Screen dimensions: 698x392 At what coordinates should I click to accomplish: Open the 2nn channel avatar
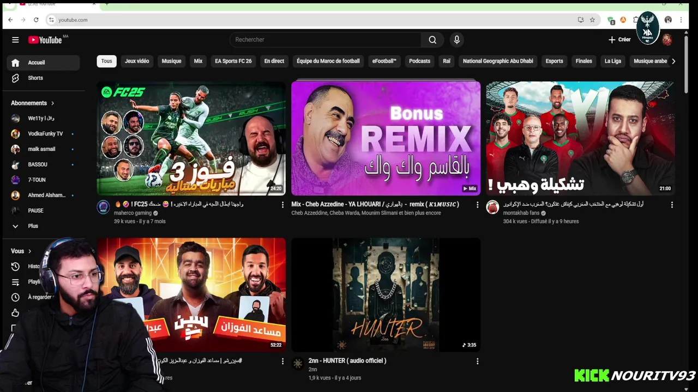click(298, 363)
